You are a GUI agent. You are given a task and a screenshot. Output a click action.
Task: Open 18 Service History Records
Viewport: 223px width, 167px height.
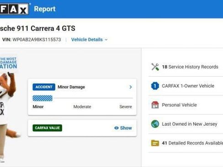(x=186, y=67)
